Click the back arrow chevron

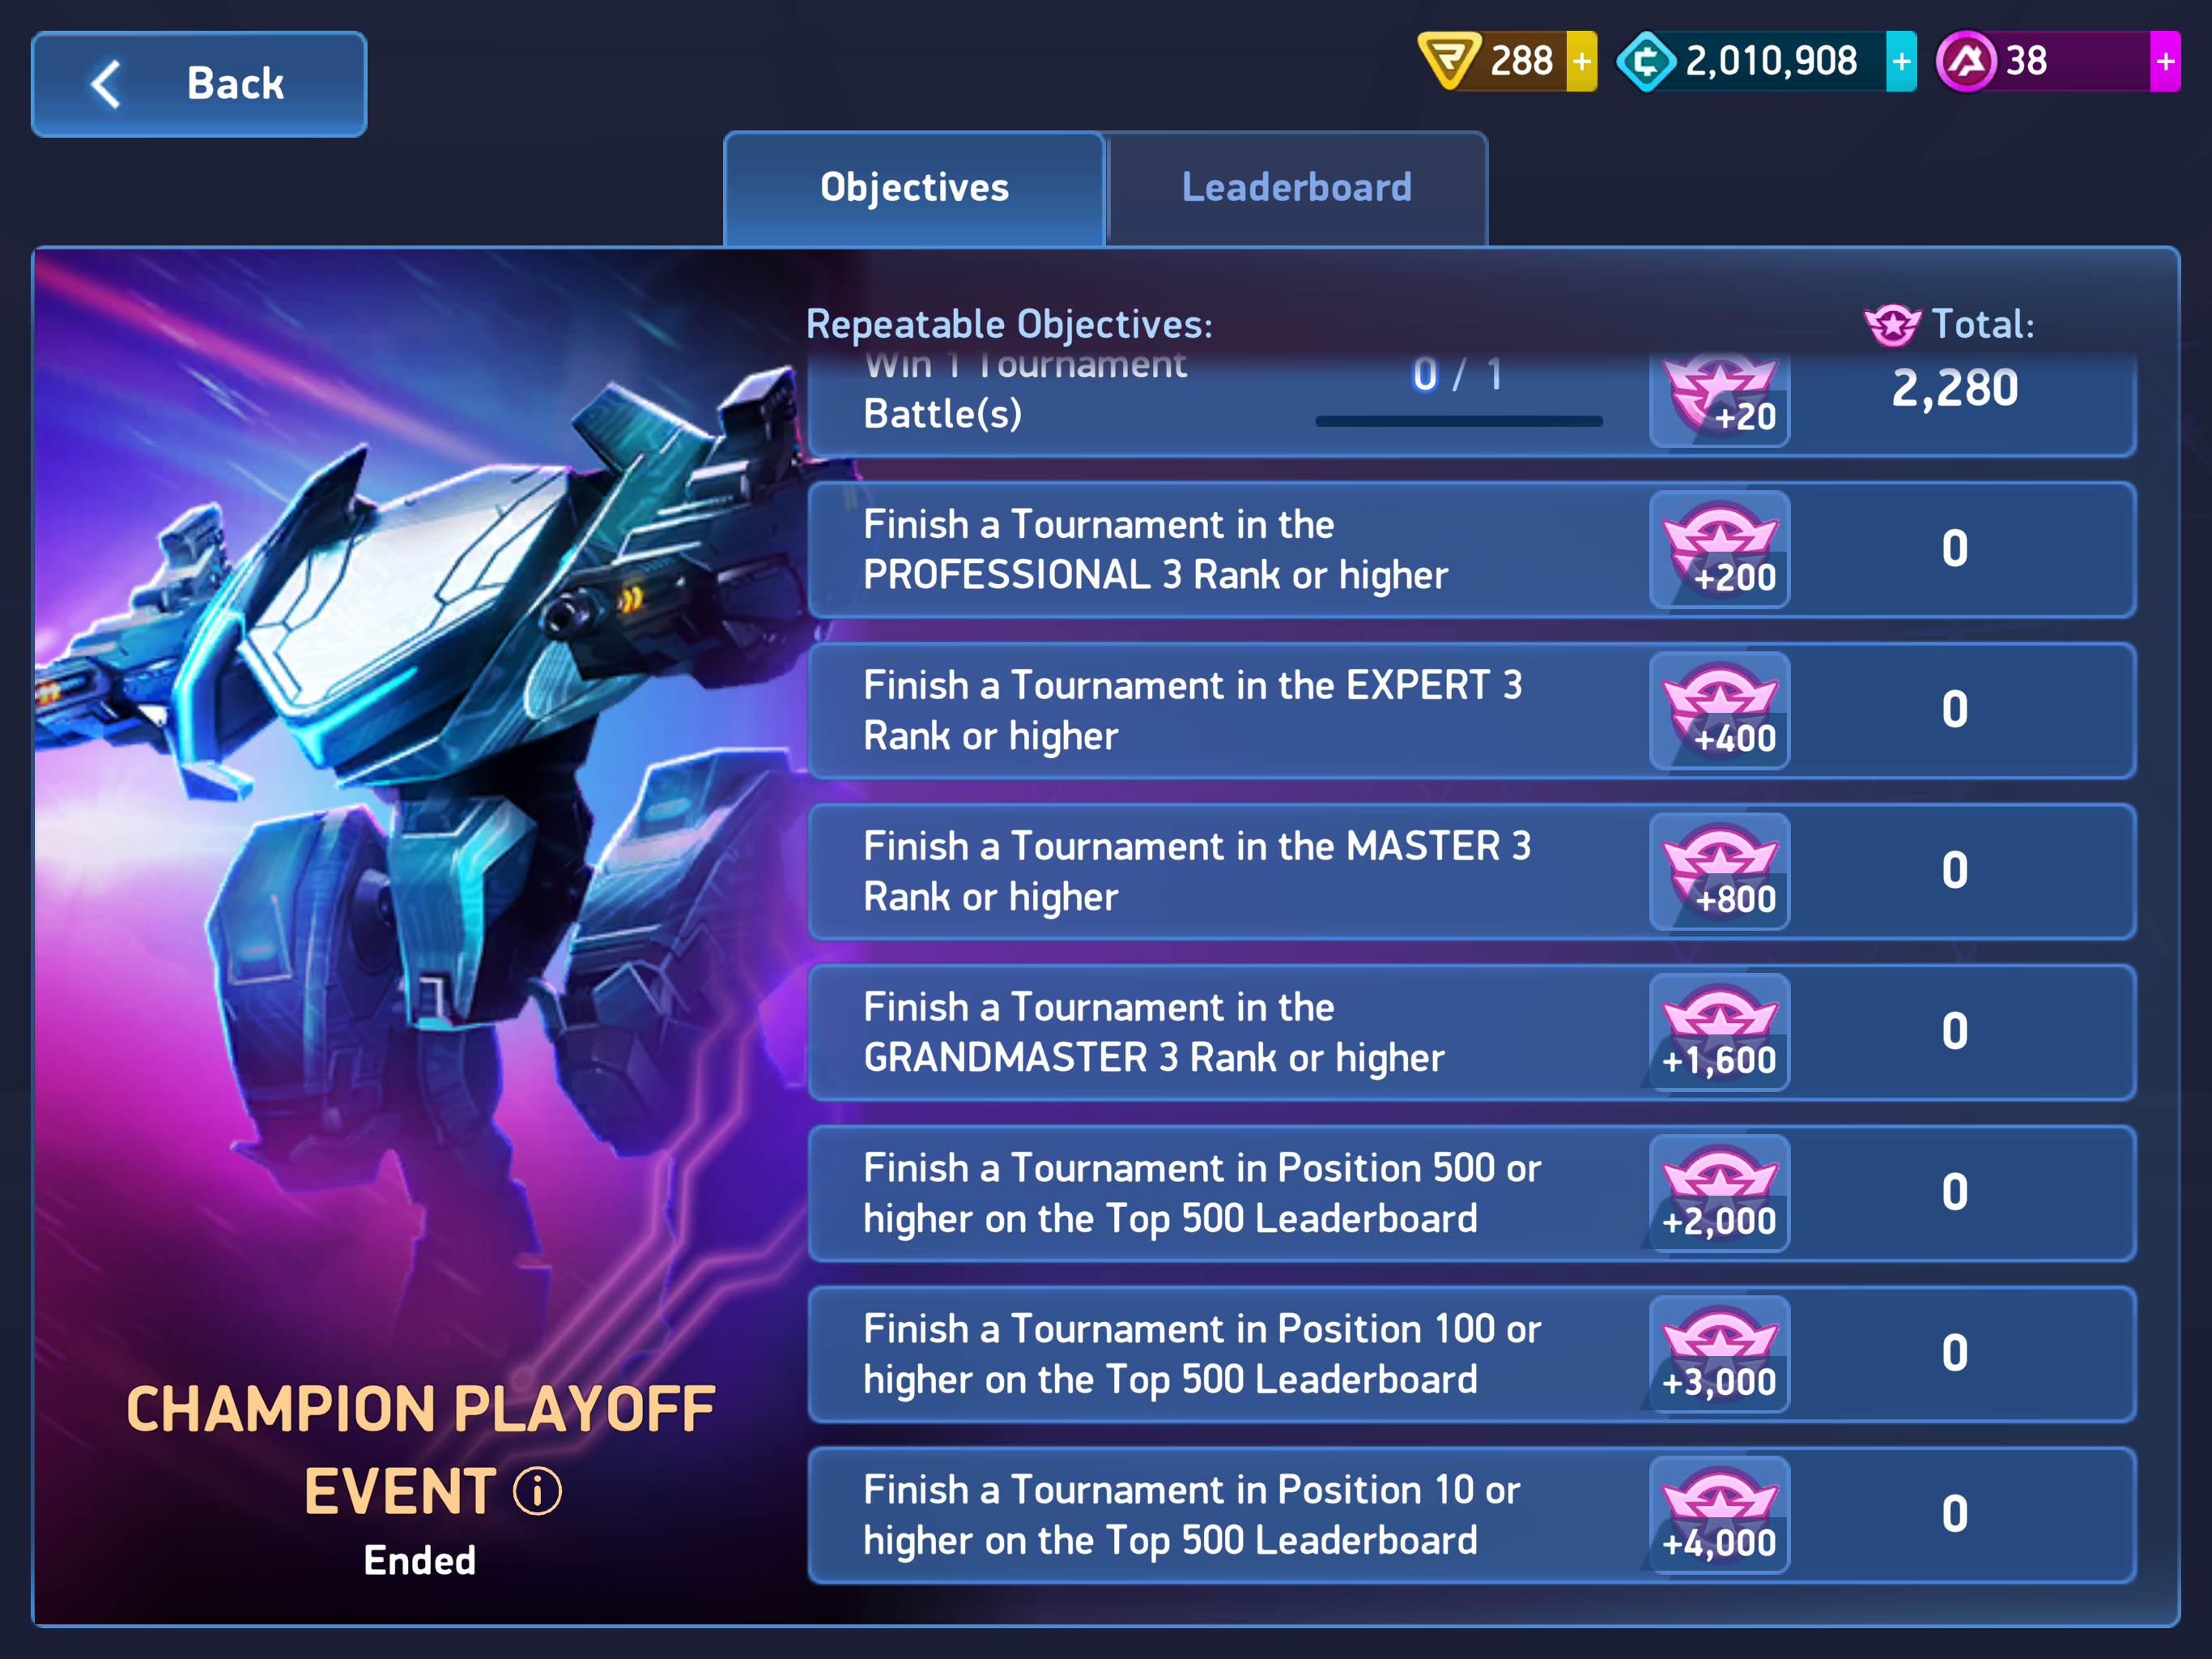click(106, 84)
